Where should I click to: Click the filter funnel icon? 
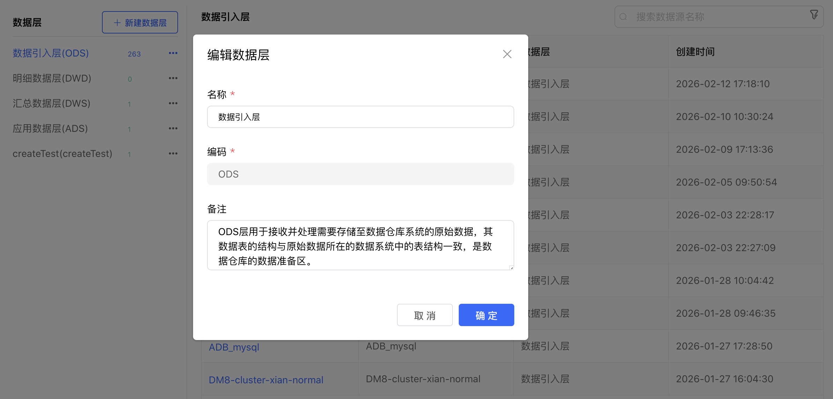[x=814, y=15]
